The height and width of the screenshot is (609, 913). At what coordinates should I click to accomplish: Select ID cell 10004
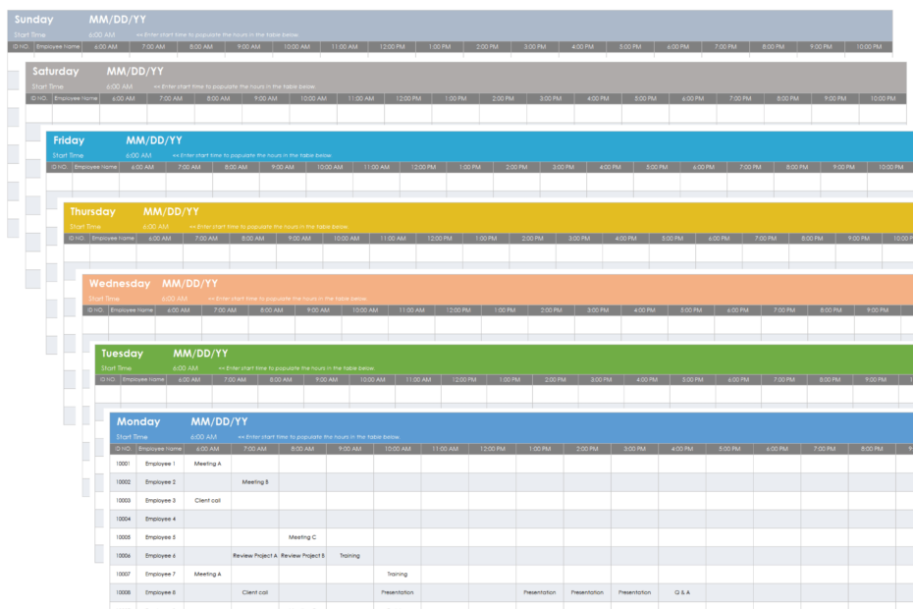pos(123,519)
